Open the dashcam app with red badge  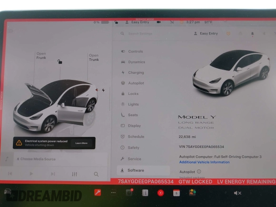(x=129, y=193)
